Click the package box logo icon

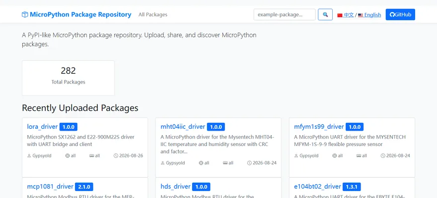tap(25, 14)
